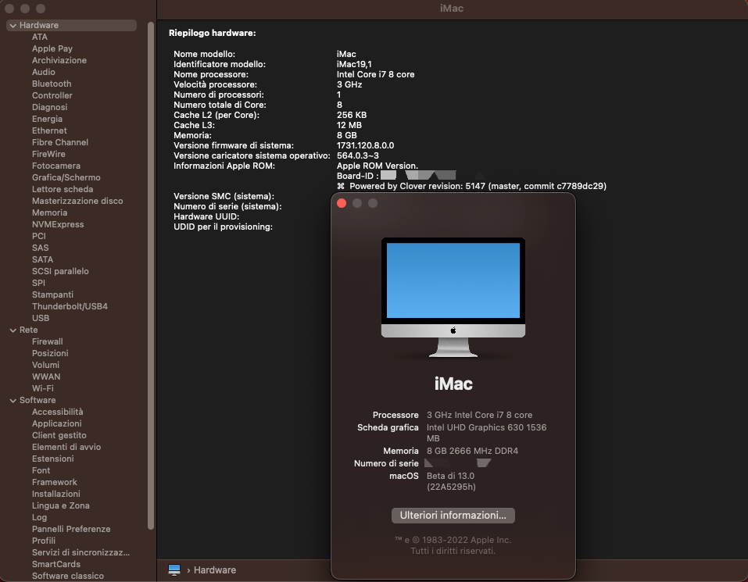Select FireWire in the sidebar
The image size is (748, 582).
pos(48,154)
